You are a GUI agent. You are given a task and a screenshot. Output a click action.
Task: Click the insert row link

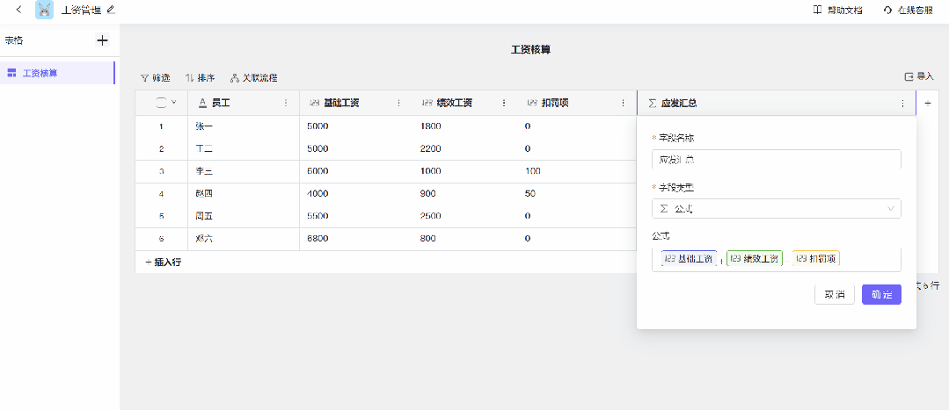coord(163,262)
